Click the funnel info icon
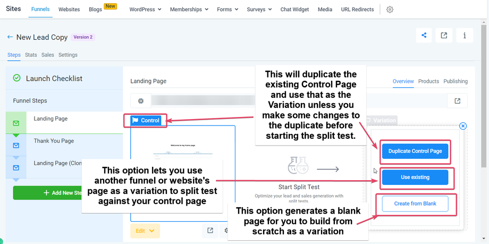Image resolution: width=489 pixels, height=244 pixels. tap(465, 36)
